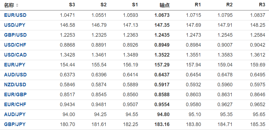Click the S1 column header
This screenshot has height=131, width=269.
point(135,5)
